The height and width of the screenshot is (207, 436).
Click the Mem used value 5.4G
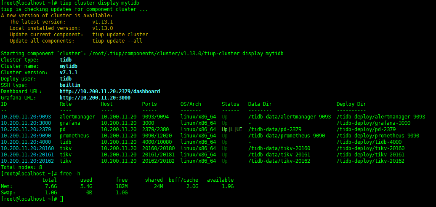86,186
